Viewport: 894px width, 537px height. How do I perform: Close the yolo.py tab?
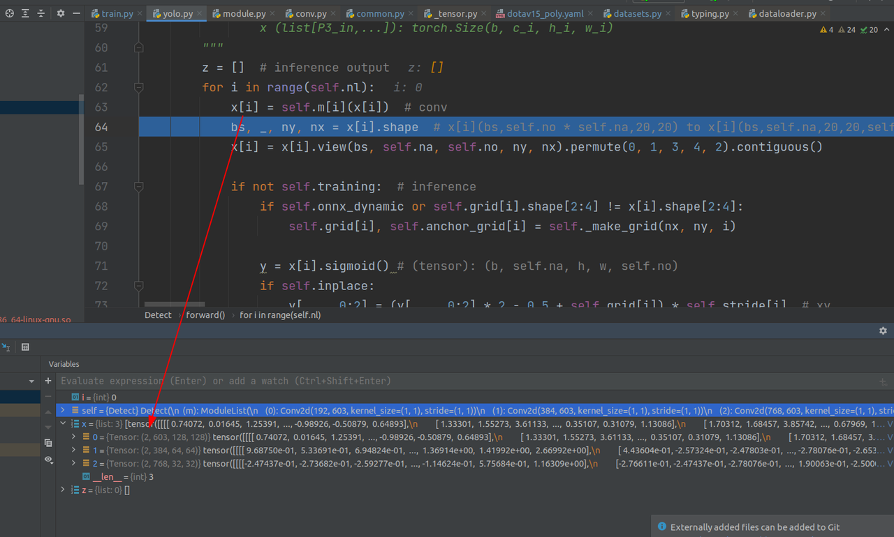[199, 14]
